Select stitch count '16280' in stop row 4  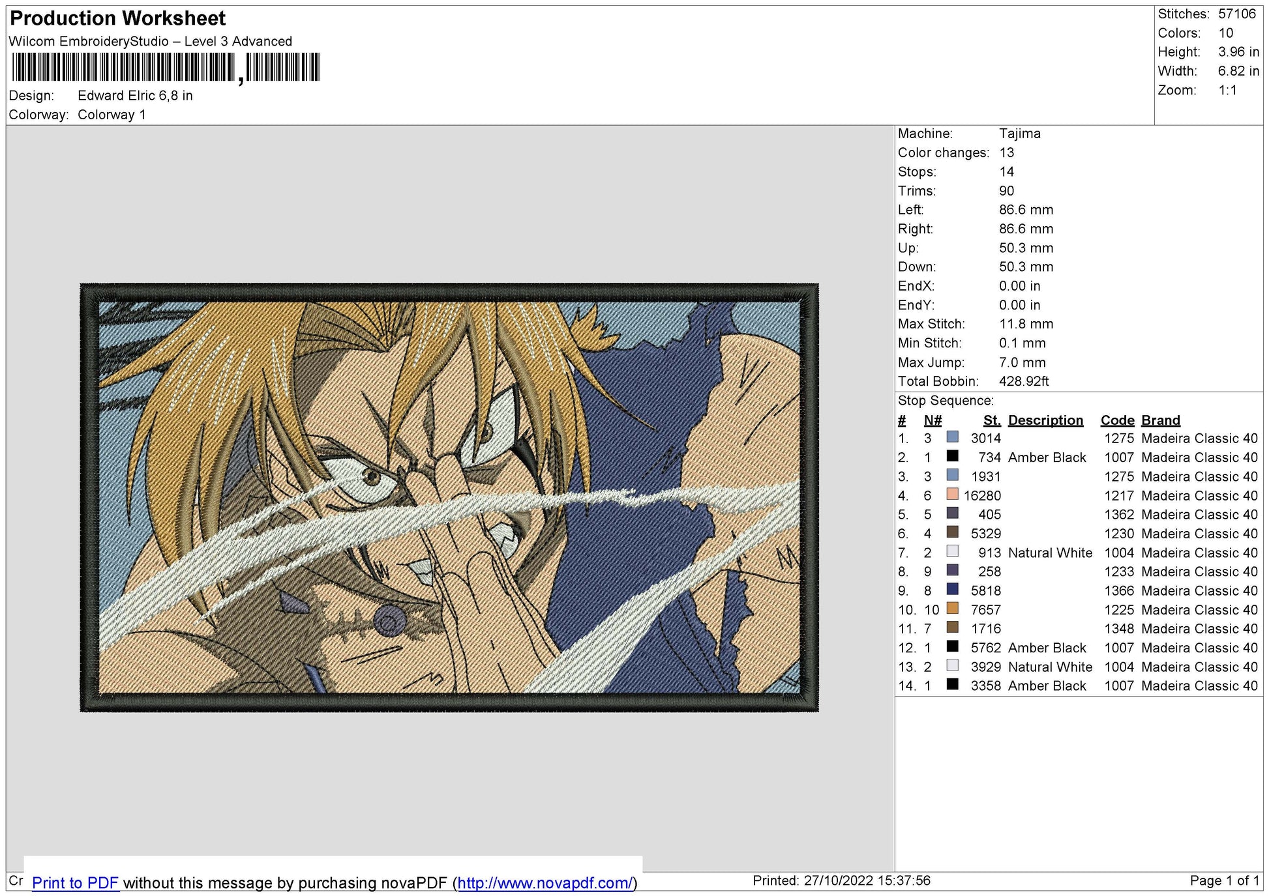[x=982, y=495]
